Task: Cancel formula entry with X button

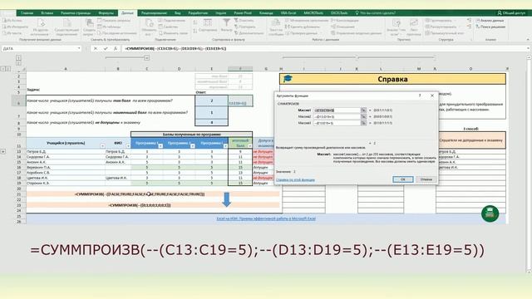Action: 96,48
